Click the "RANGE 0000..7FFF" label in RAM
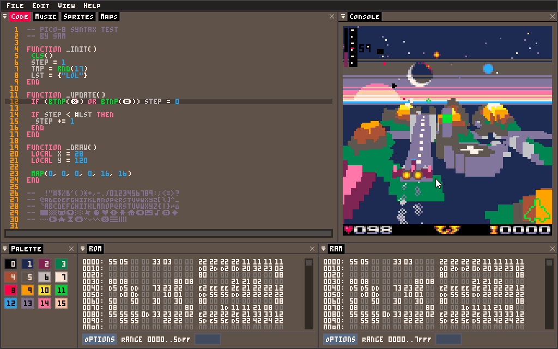 click(397, 339)
